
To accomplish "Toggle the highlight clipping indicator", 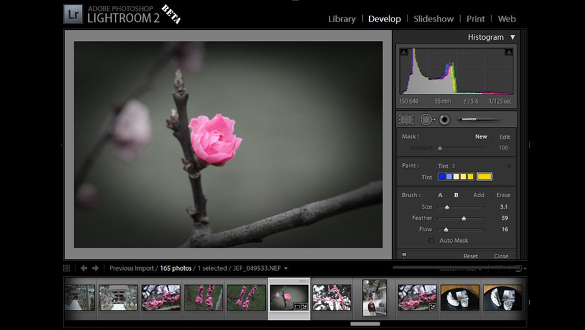I will pyautogui.click(x=508, y=52).
